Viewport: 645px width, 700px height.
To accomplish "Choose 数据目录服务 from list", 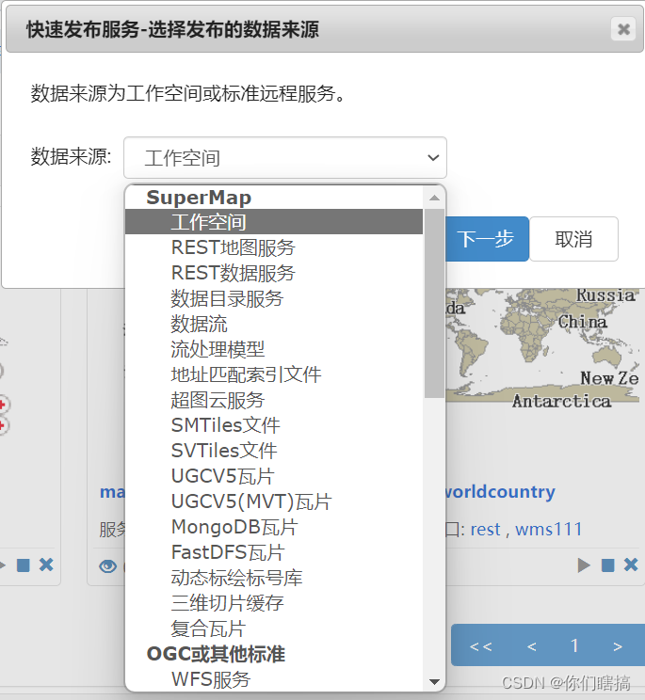I will [x=274, y=298].
